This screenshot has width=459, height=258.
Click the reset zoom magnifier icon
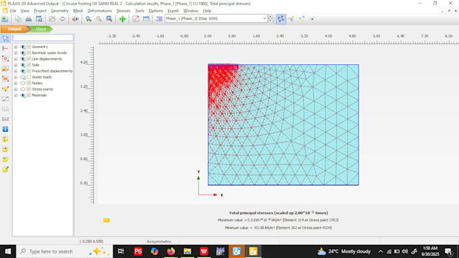pos(109,19)
